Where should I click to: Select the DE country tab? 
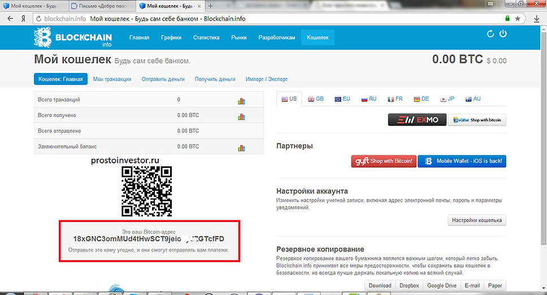point(422,99)
